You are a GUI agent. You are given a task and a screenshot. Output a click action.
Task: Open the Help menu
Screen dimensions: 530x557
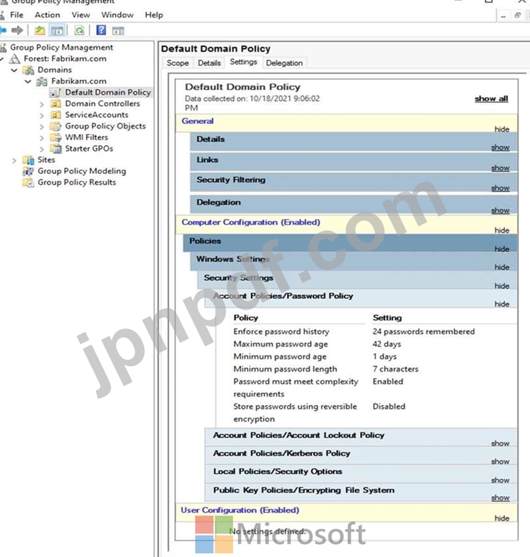click(154, 15)
